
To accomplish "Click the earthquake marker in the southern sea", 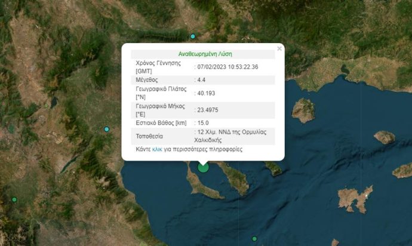I will point(254,239).
